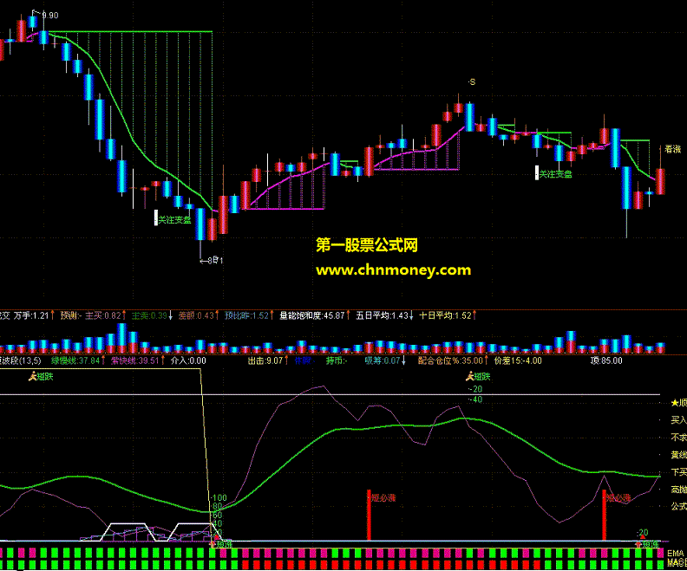Click the right 短涨 up-arrow icon
687x571 pixels.
point(638,545)
